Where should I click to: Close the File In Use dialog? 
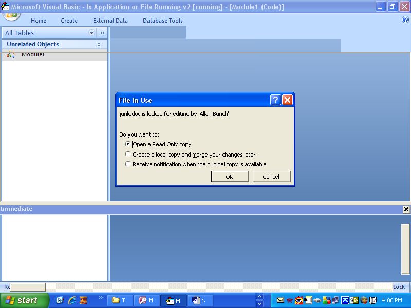287,100
